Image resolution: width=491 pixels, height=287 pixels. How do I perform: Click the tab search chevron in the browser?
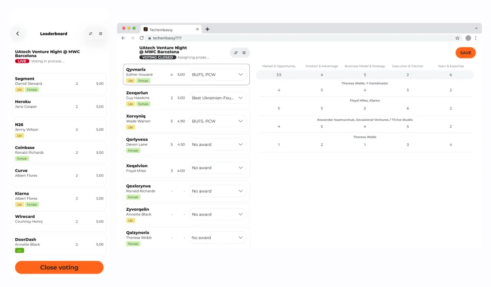coord(476,28)
